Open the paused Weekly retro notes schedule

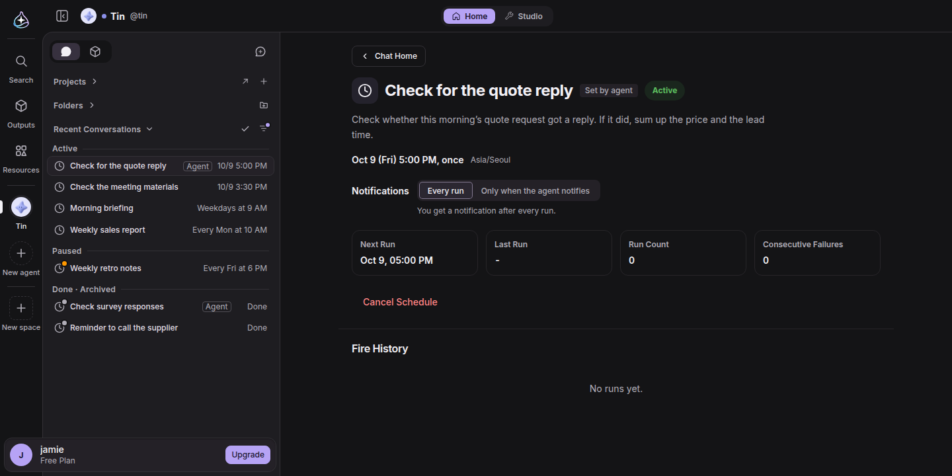click(161, 268)
